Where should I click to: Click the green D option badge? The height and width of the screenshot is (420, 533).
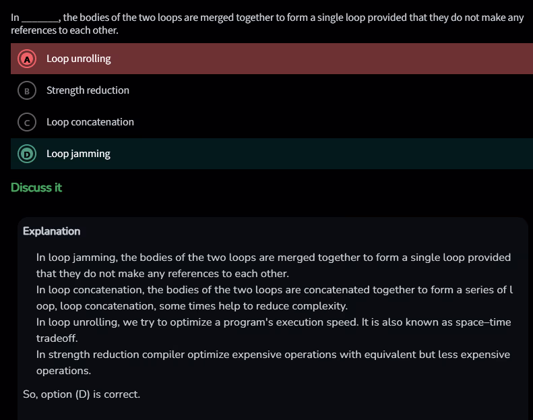point(27,154)
